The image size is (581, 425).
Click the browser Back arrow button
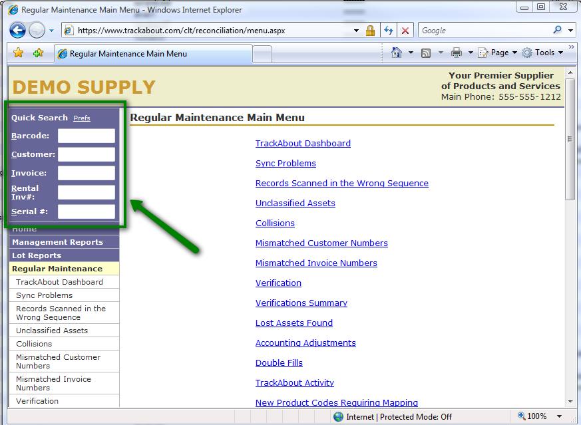click(17, 31)
